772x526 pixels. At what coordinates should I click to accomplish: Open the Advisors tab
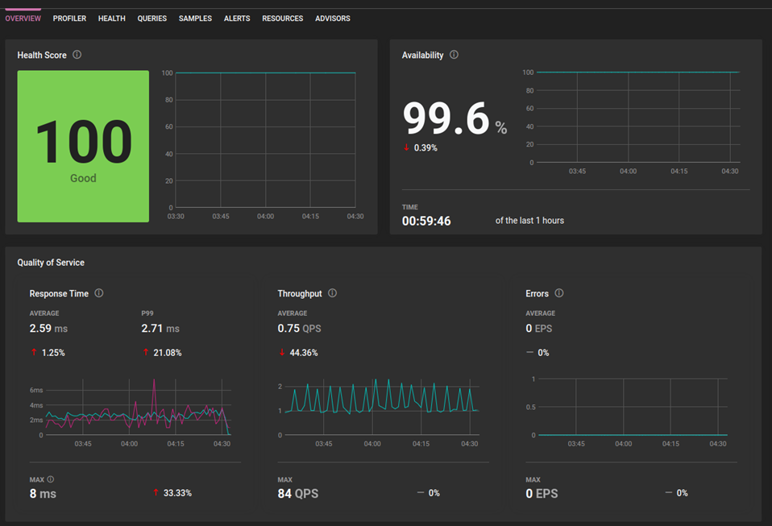333,19
